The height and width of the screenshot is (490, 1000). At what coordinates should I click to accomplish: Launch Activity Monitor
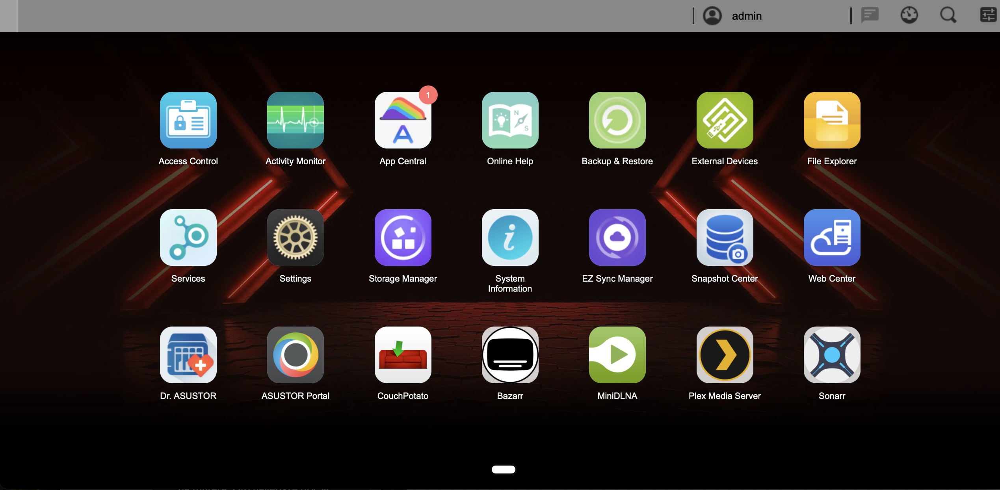[296, 120]
